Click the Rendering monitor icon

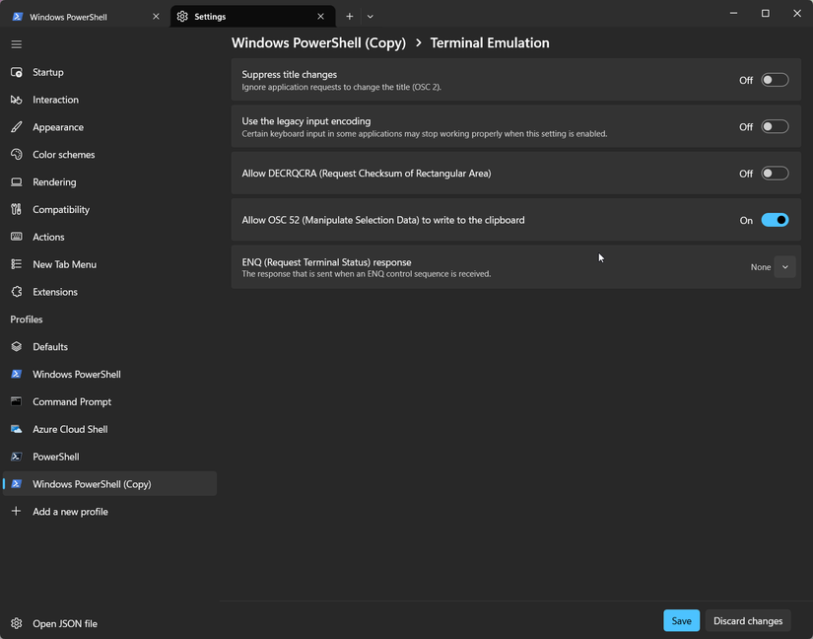tap(17, 182)
